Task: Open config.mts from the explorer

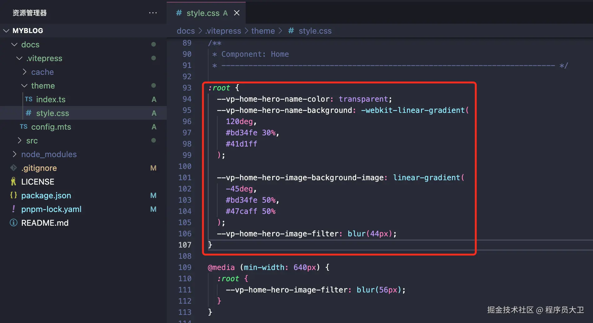Action: pyautogui.click(x=51, y=127)
